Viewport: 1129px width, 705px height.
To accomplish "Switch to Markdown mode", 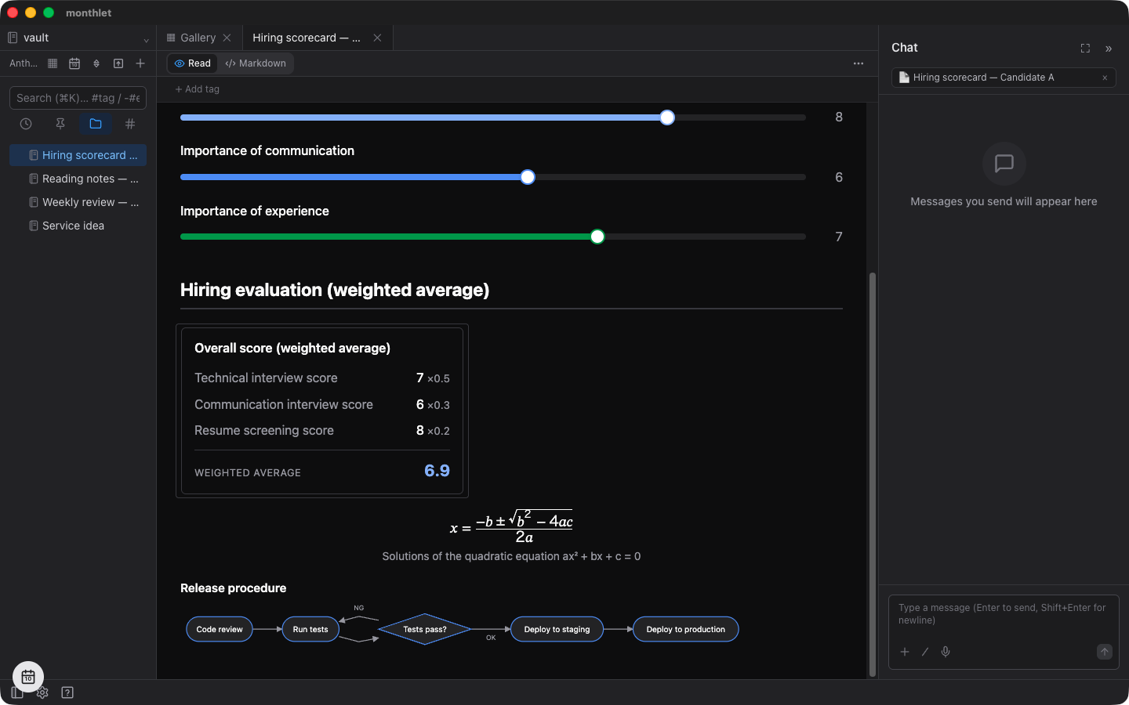I will [x=256, y=63].
